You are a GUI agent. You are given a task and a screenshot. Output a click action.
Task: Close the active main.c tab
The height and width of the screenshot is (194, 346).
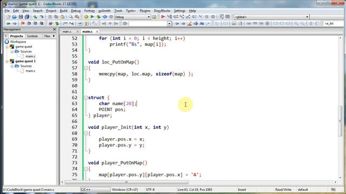97,31
